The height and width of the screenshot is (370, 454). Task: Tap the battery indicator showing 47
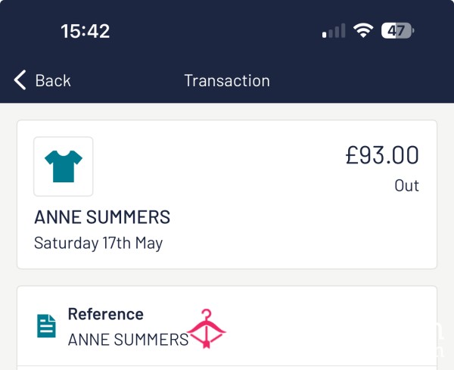coord(397,30)
